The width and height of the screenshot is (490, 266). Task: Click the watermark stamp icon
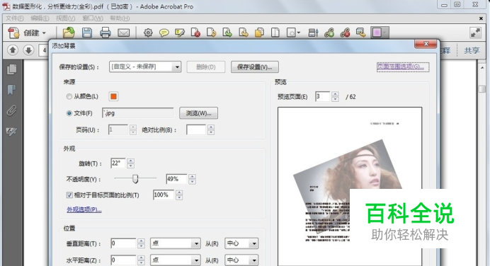tap(361, 33)
